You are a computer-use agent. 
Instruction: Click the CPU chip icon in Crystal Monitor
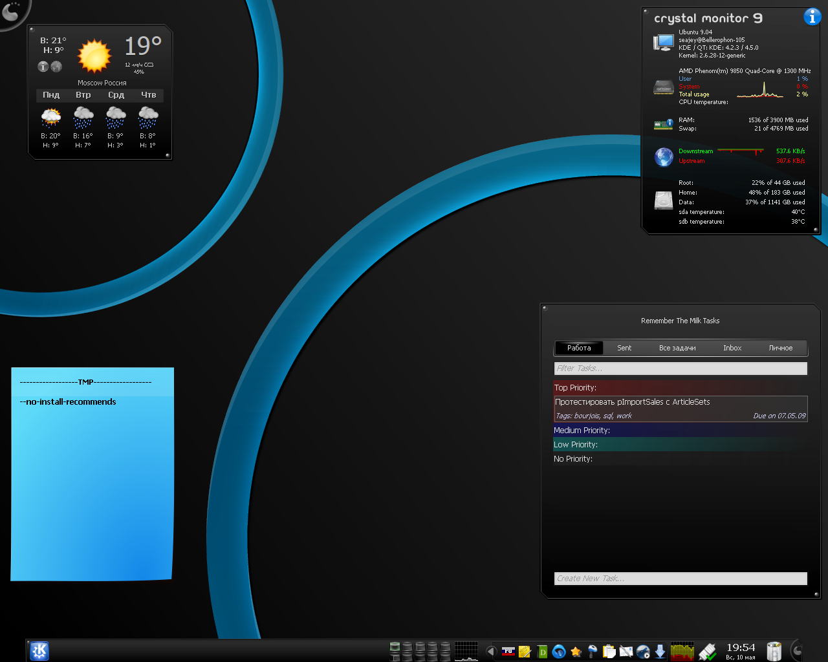[664, 87]
